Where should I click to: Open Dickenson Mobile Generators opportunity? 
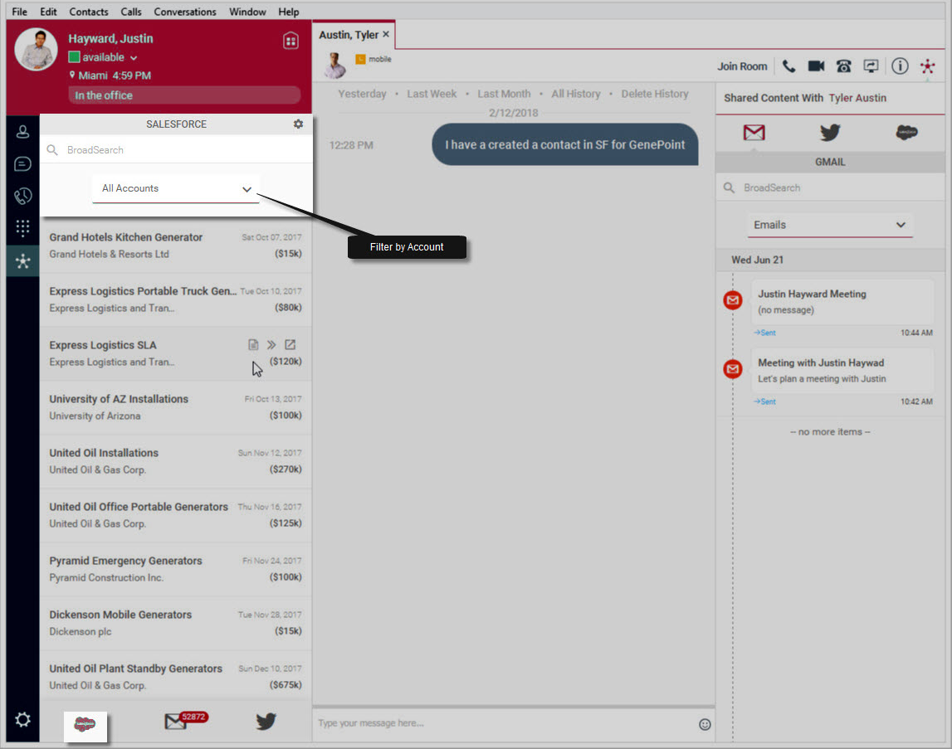tap(175, 624)
